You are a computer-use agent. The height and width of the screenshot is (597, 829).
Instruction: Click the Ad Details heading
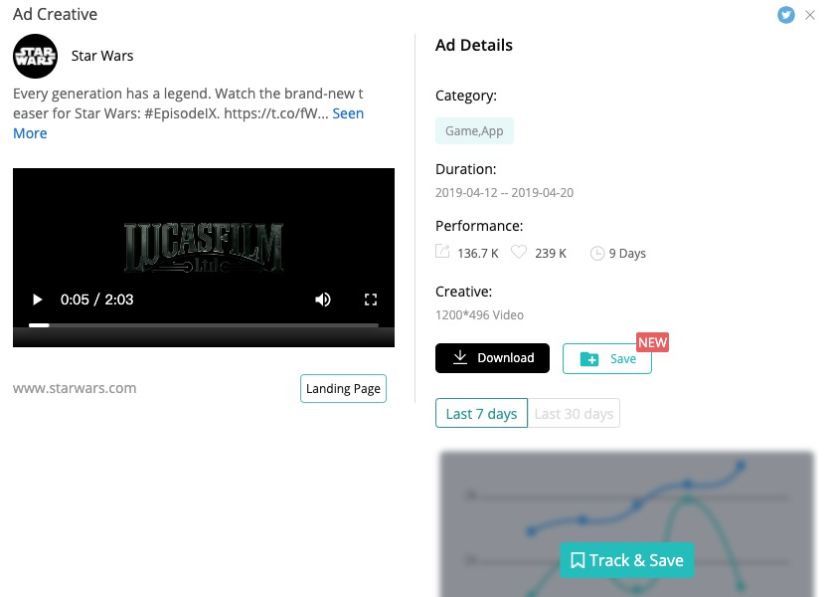[474, 45]
